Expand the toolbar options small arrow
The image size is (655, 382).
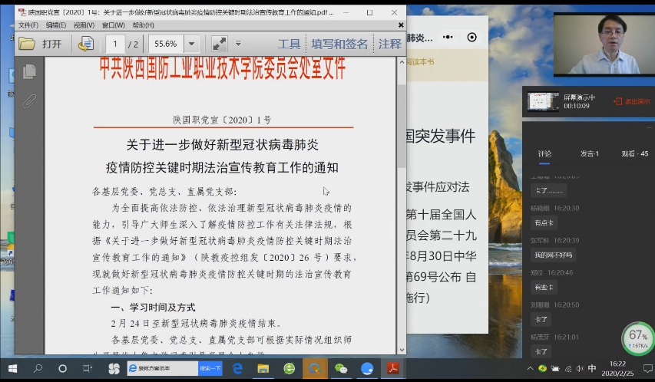point(238,44)
